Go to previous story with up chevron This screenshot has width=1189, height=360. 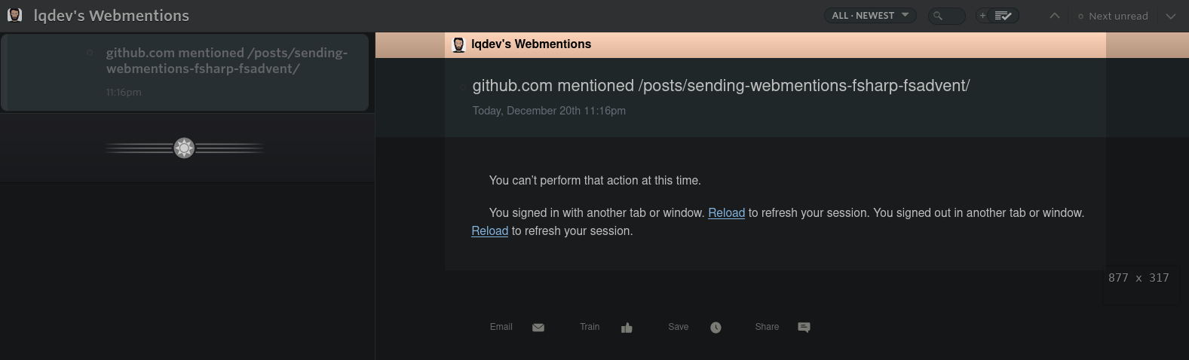1055,16
